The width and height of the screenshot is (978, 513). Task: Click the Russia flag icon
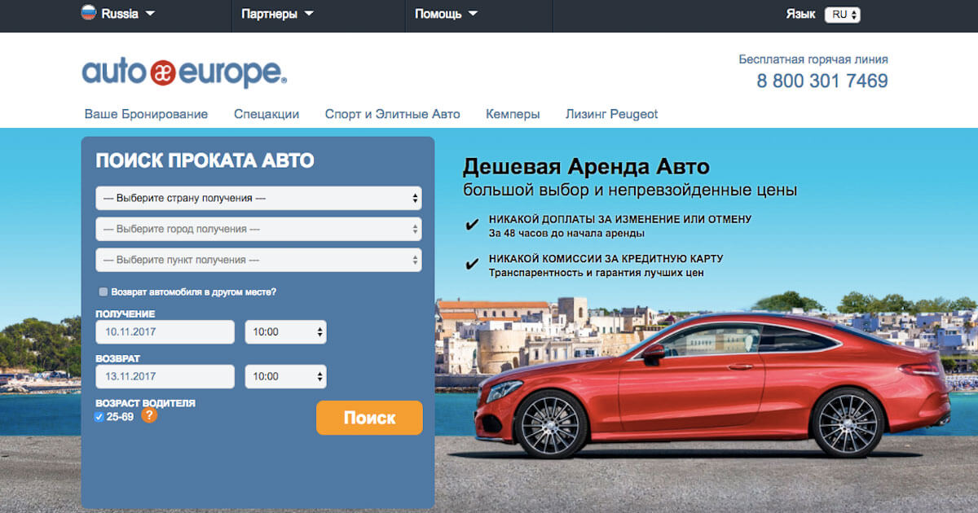(88, 13)
